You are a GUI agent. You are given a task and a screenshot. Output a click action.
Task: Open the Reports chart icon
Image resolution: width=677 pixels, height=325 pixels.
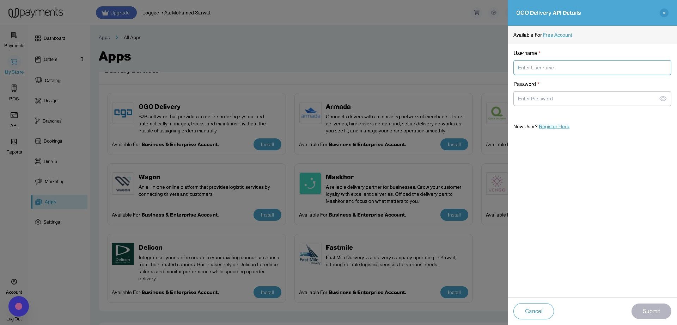[x=14, y=142]
